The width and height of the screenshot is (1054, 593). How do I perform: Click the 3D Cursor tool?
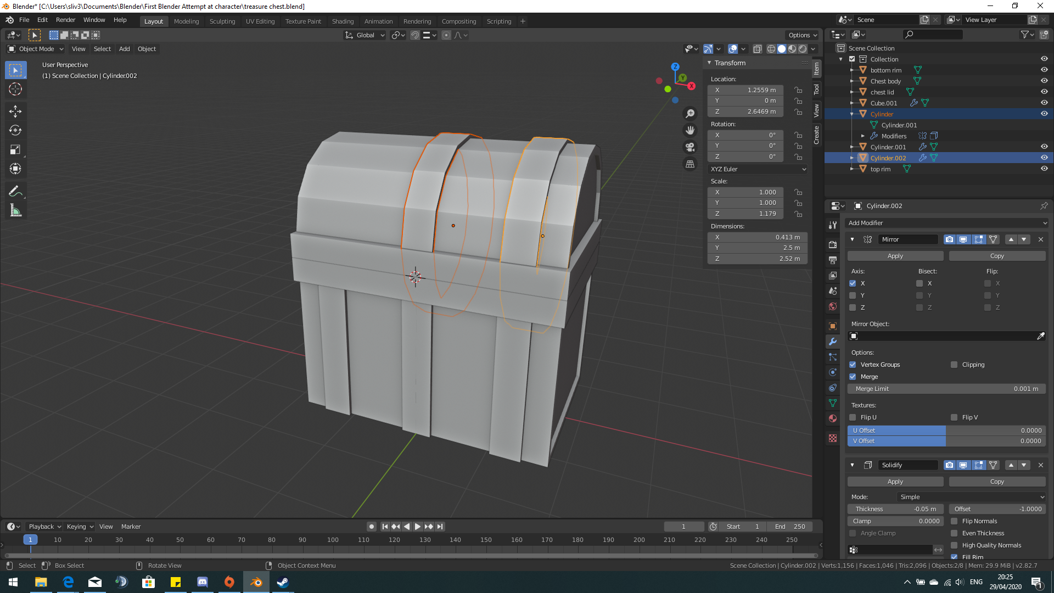(x=15, y=89)
